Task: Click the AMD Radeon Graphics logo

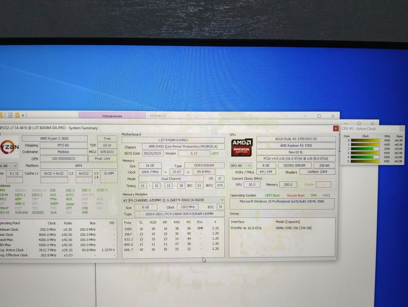Action: (x=242, y=148)
